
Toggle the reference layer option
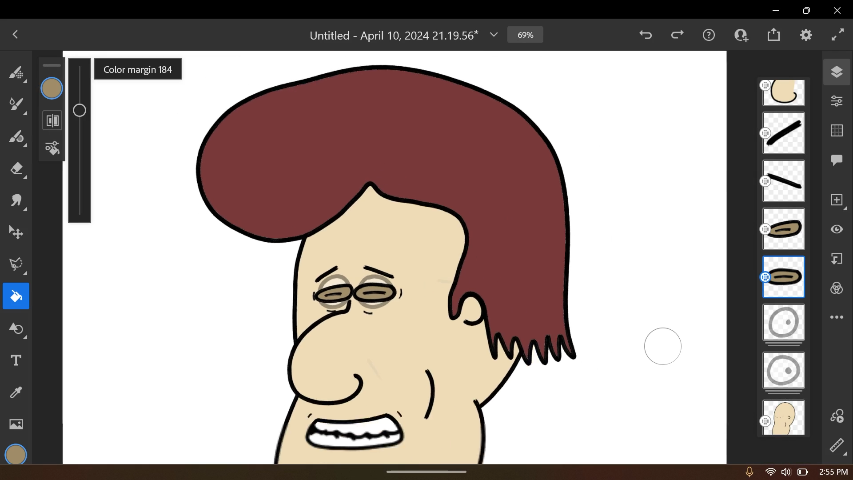click(x=837, y=259)
